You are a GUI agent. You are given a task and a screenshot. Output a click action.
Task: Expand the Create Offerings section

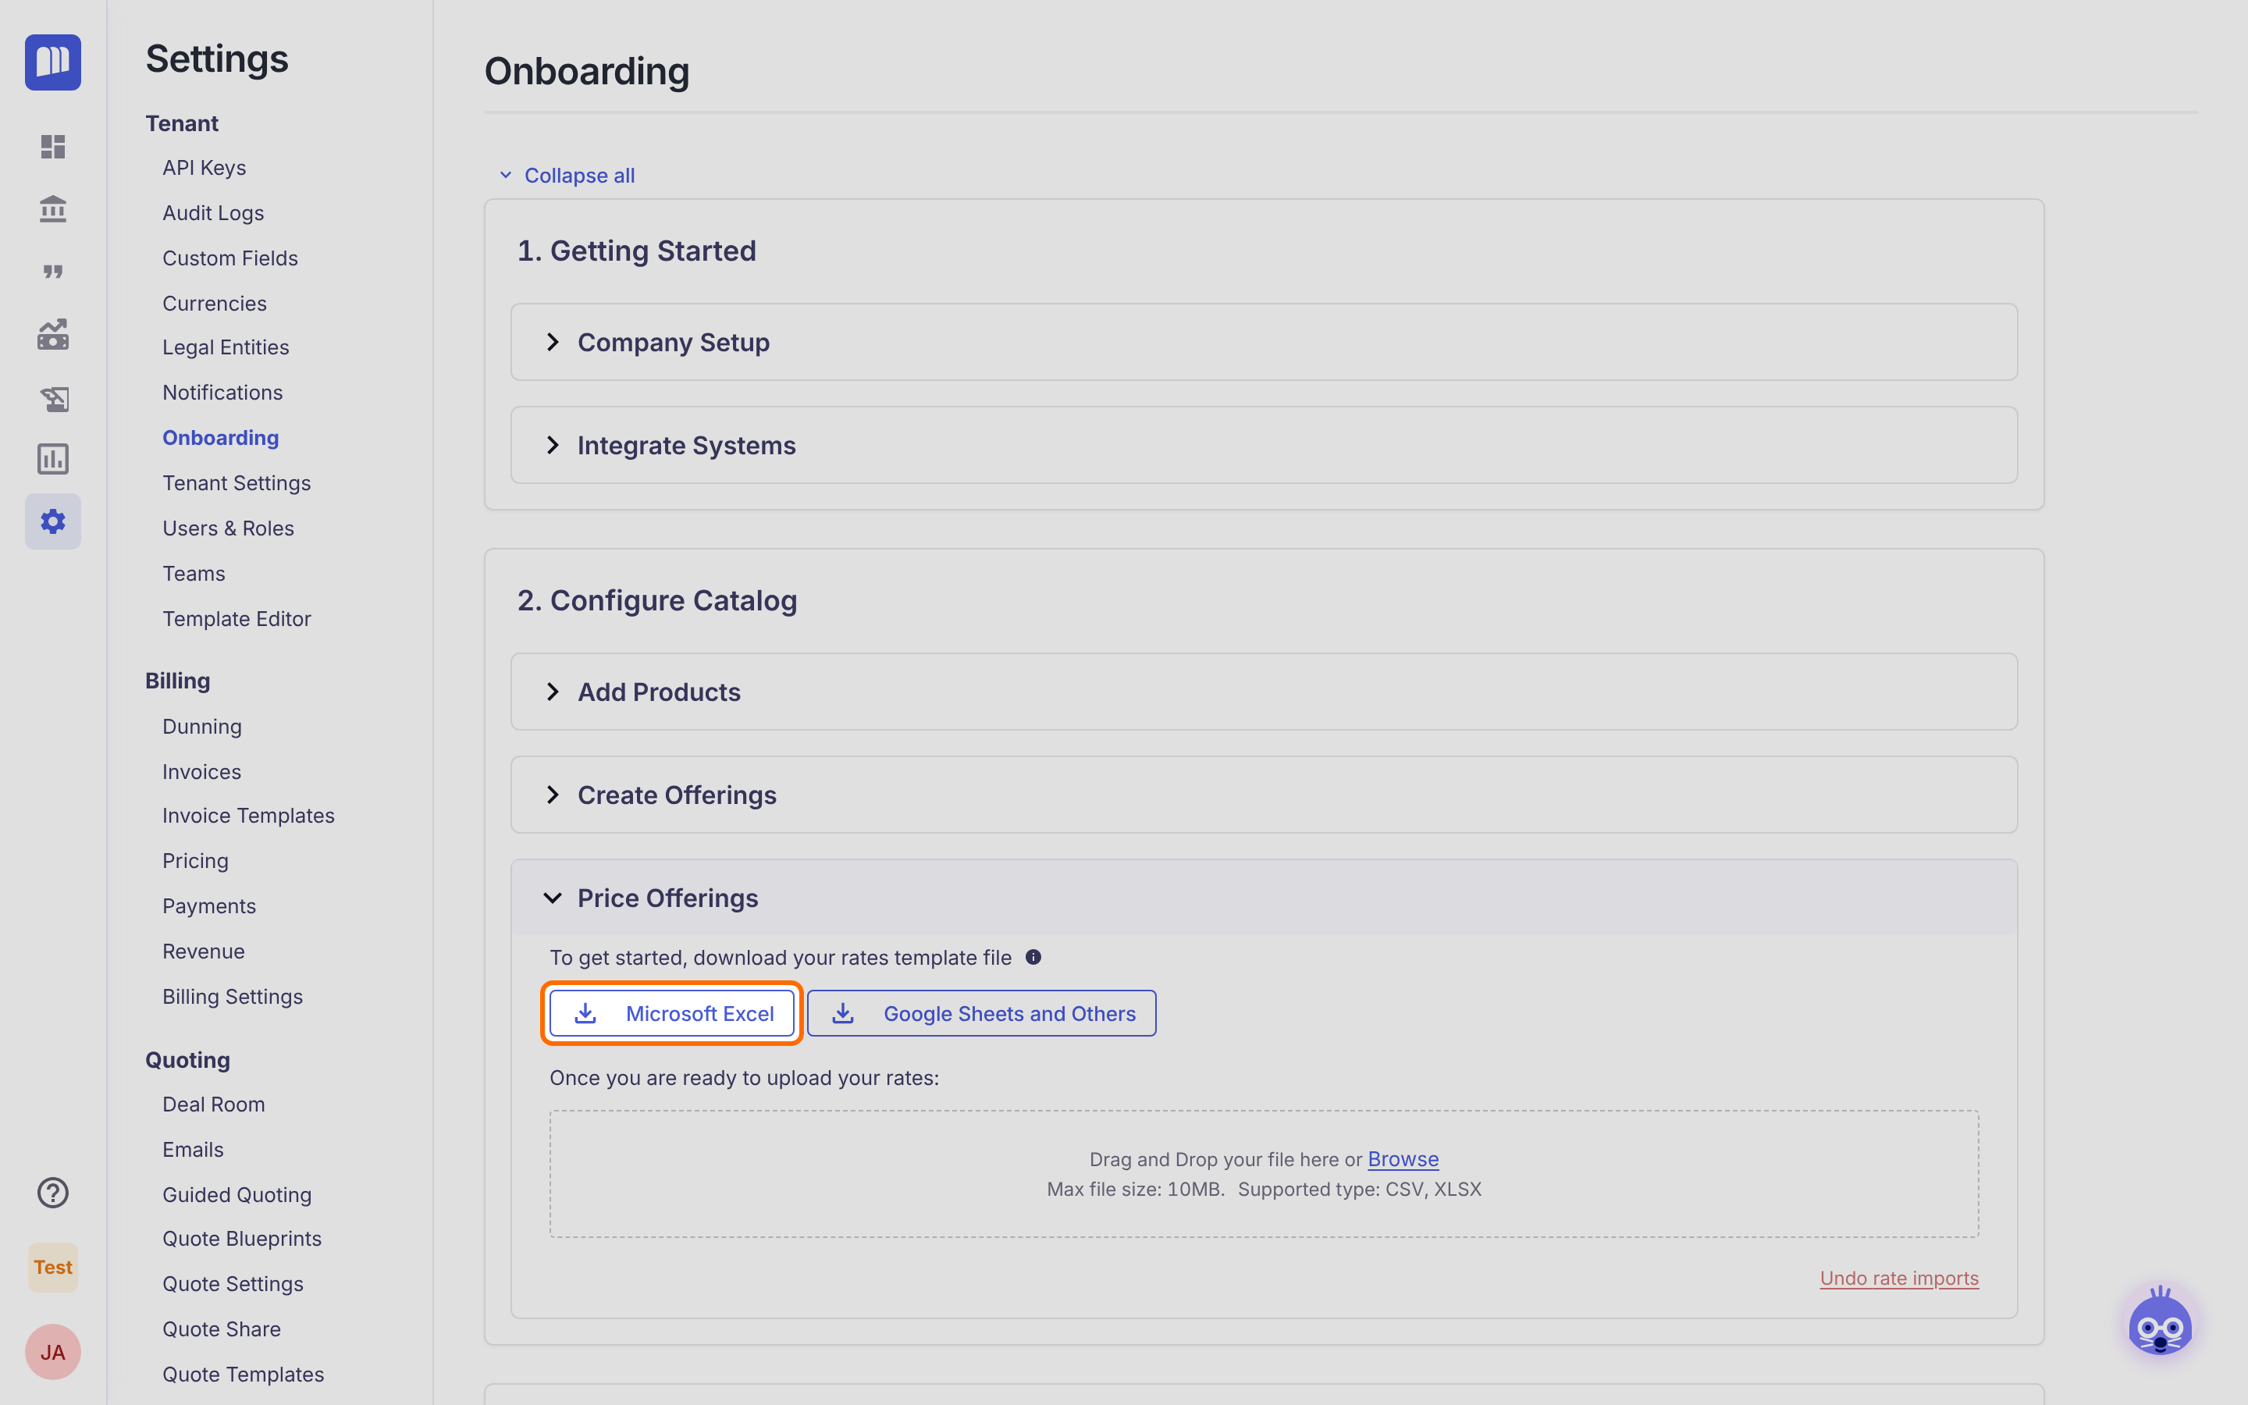1264,795
